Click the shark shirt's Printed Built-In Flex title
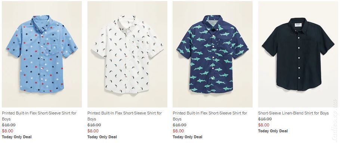Image resolution: width=340 pixels, height=145 pixels. click(x=210, y=116)
